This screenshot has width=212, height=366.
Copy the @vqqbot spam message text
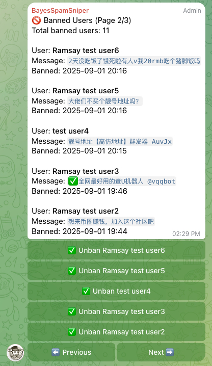coord(122,181)
